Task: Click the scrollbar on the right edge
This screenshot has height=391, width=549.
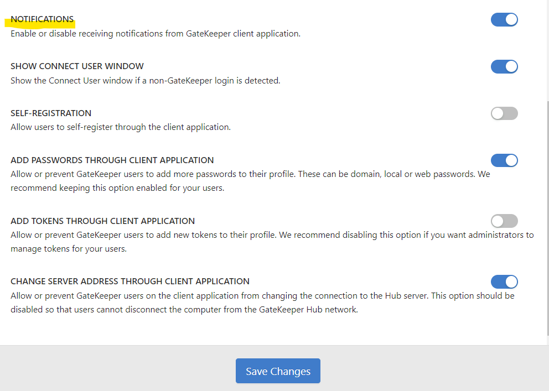Action: [546, 166]
